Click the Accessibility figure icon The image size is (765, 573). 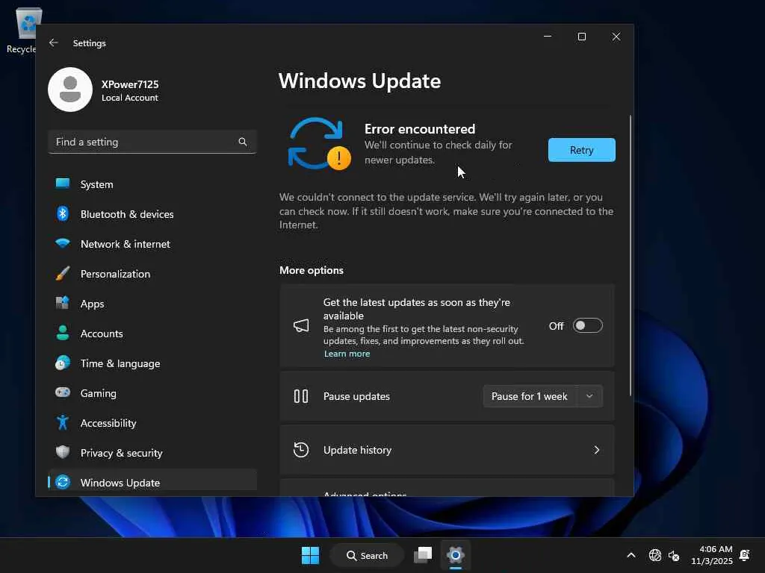pyautogui.click(x=63, y=422)
